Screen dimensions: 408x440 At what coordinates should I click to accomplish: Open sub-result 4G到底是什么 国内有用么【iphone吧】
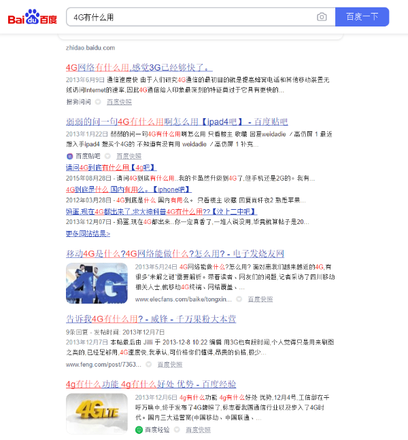click(129, 189)
